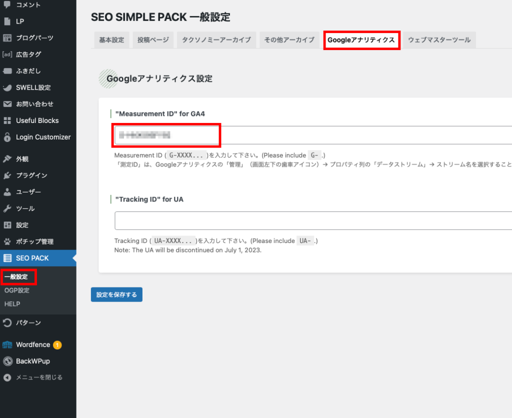This screenshot has height=418, width=512.
Task: Click the Comments speech bubble icon
Action: 7,4
